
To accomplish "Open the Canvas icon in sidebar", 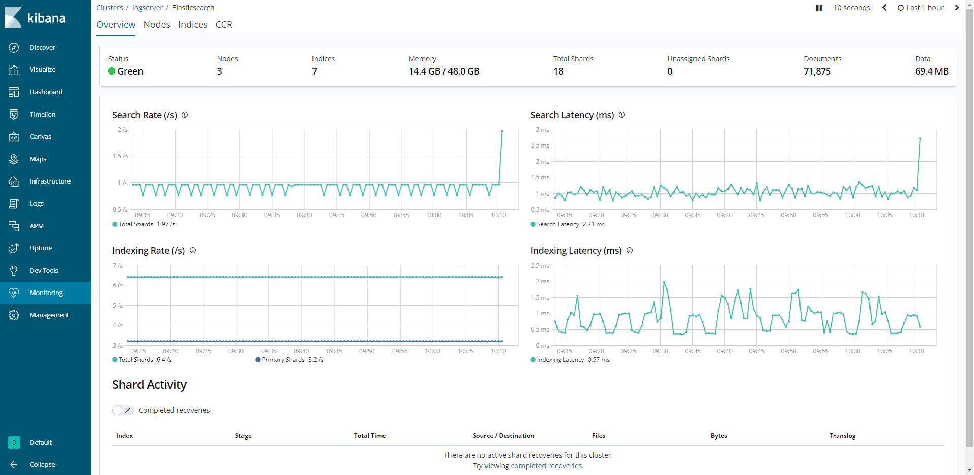I will (14, 136).
